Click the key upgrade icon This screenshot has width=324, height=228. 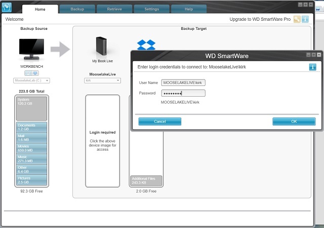[297, 19]
